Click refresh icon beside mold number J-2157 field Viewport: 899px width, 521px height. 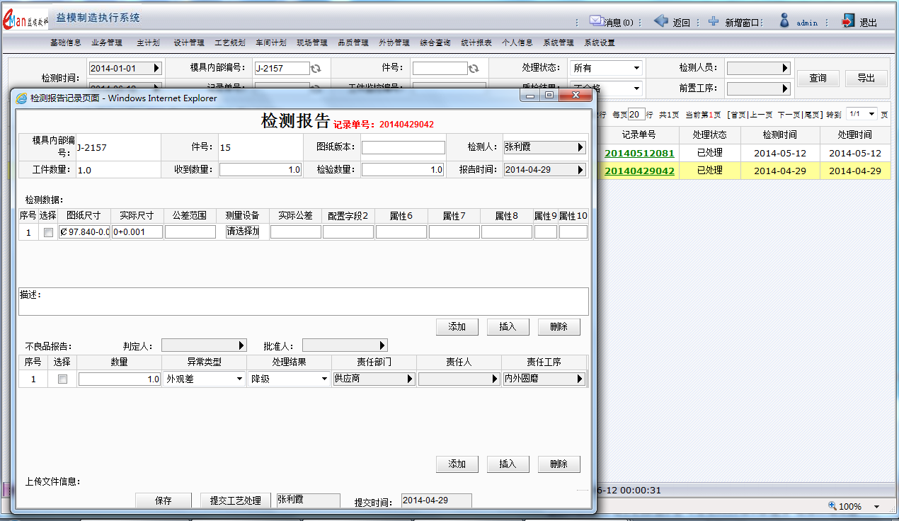pos(316,69)
